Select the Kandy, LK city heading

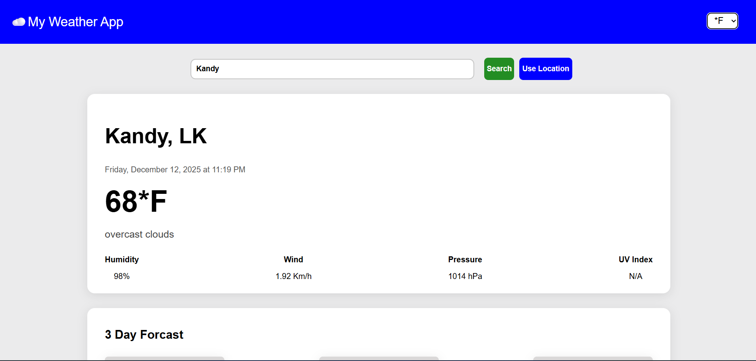tap(156, 136)
